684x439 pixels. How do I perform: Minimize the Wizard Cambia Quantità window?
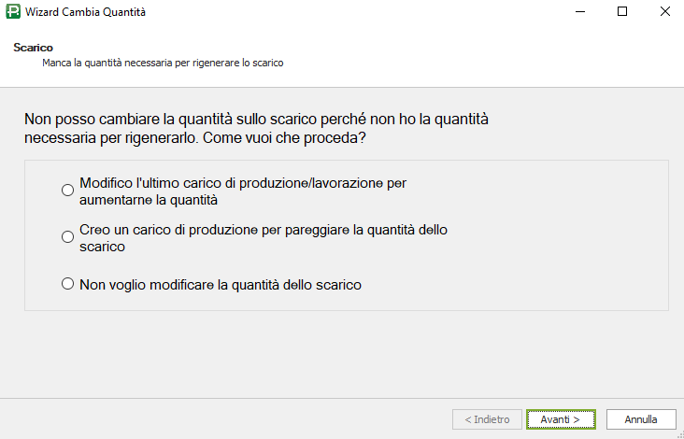point(578,12)
